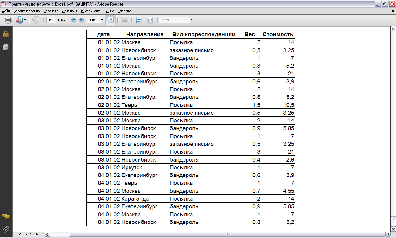Viewport: 396px width, 238px height.
Task: Click Тверь cell dated 04.01.02
Action: click(x=145, y=183)
